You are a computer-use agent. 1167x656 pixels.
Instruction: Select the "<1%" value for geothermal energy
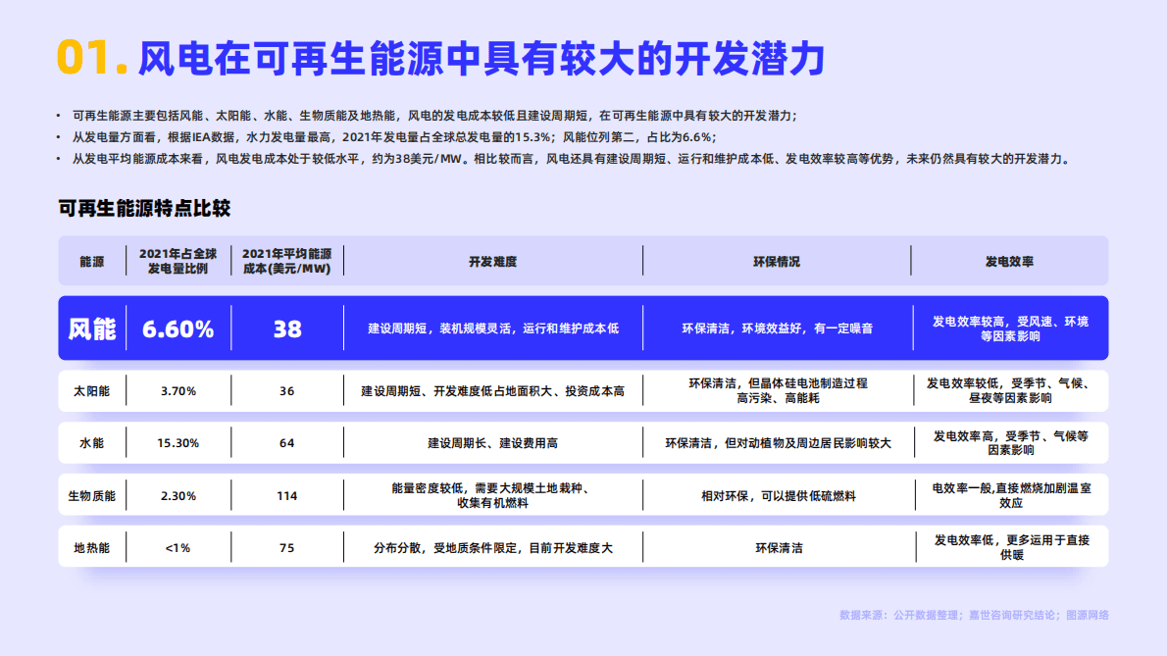point(178,547)
